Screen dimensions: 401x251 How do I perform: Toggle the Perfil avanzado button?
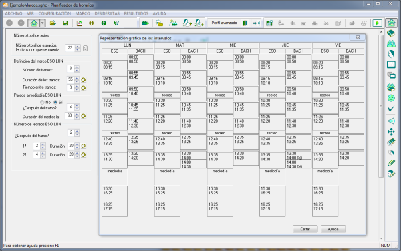(x=224, y=23)
